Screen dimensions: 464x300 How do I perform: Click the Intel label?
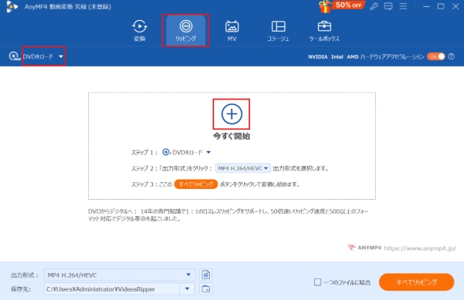(337, 57)
